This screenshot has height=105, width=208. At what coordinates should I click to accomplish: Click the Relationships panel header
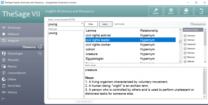pyautogui.click(x=193, y=30)
